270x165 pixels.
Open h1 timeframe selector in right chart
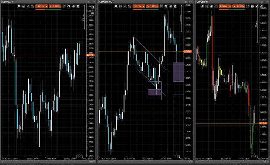point(216,6)
